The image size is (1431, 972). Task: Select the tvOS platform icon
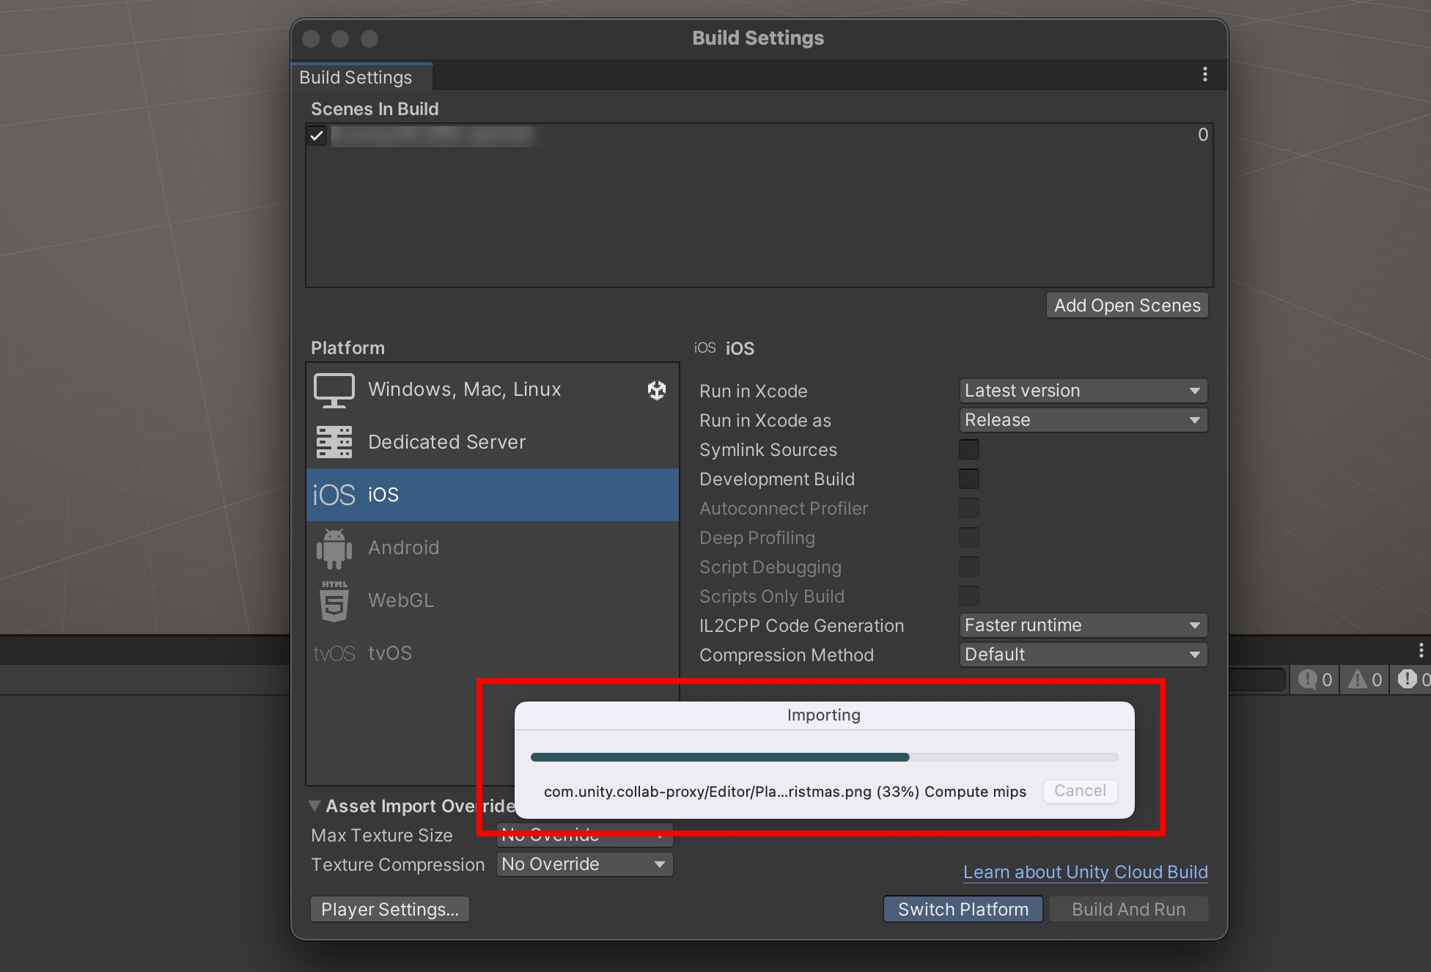334,653
